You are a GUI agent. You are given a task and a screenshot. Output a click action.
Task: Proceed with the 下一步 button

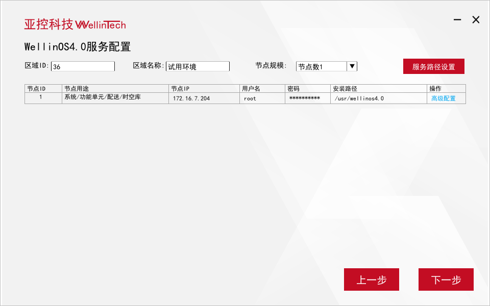(446, 279)
